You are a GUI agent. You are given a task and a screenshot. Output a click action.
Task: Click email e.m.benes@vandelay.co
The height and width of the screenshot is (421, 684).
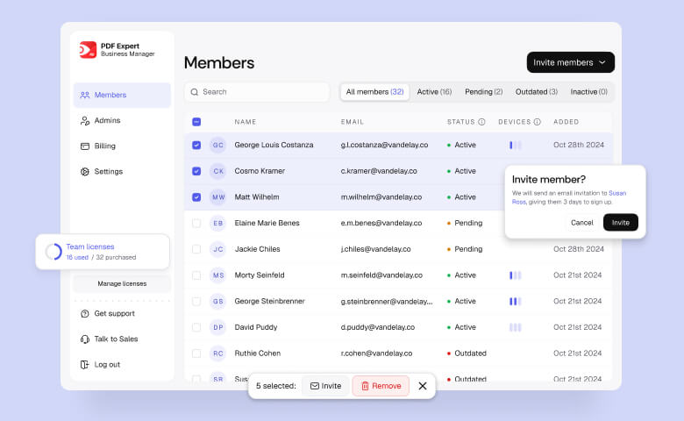click(x=381, y=224)
